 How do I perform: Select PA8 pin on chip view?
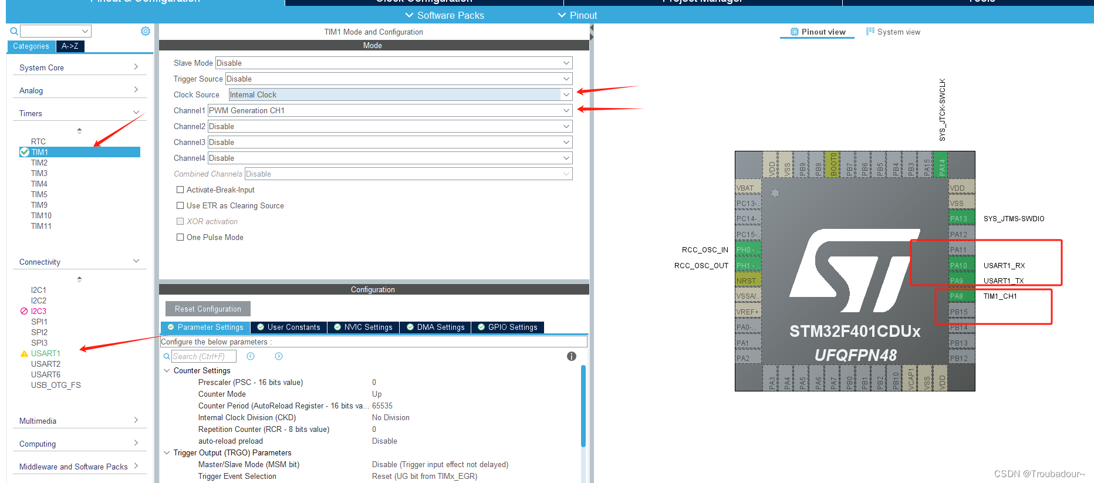click(961, 296)
